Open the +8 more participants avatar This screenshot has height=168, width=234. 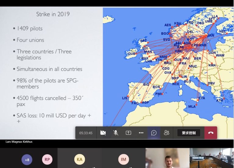coord(27,160)
